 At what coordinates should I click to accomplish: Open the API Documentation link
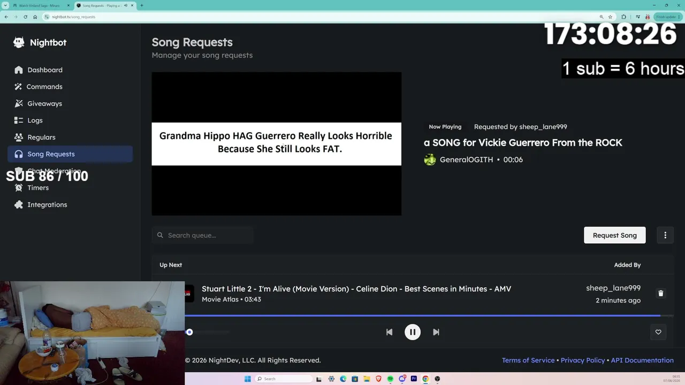pos(642,360)
